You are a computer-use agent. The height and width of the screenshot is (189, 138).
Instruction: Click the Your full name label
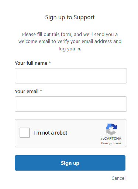click(31, 63)
